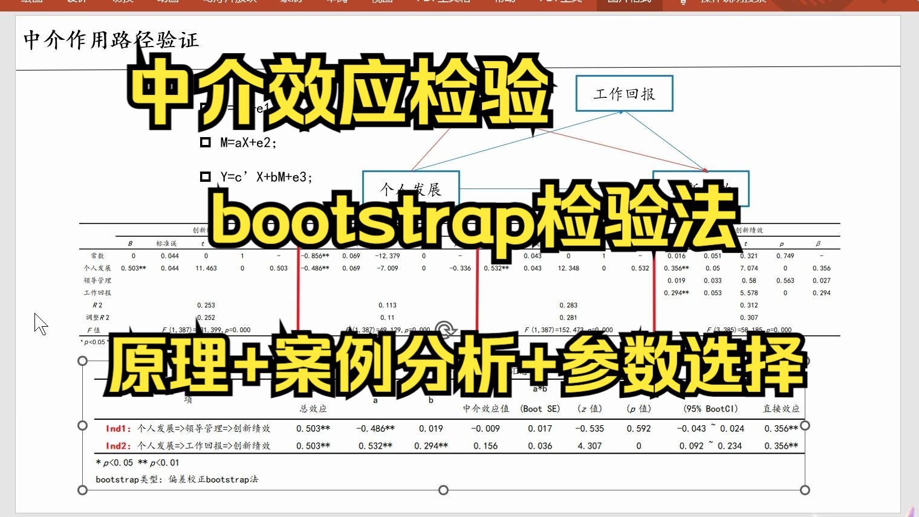
Task: Click the Ind1 value -0.486**
Action: (375, 428)
